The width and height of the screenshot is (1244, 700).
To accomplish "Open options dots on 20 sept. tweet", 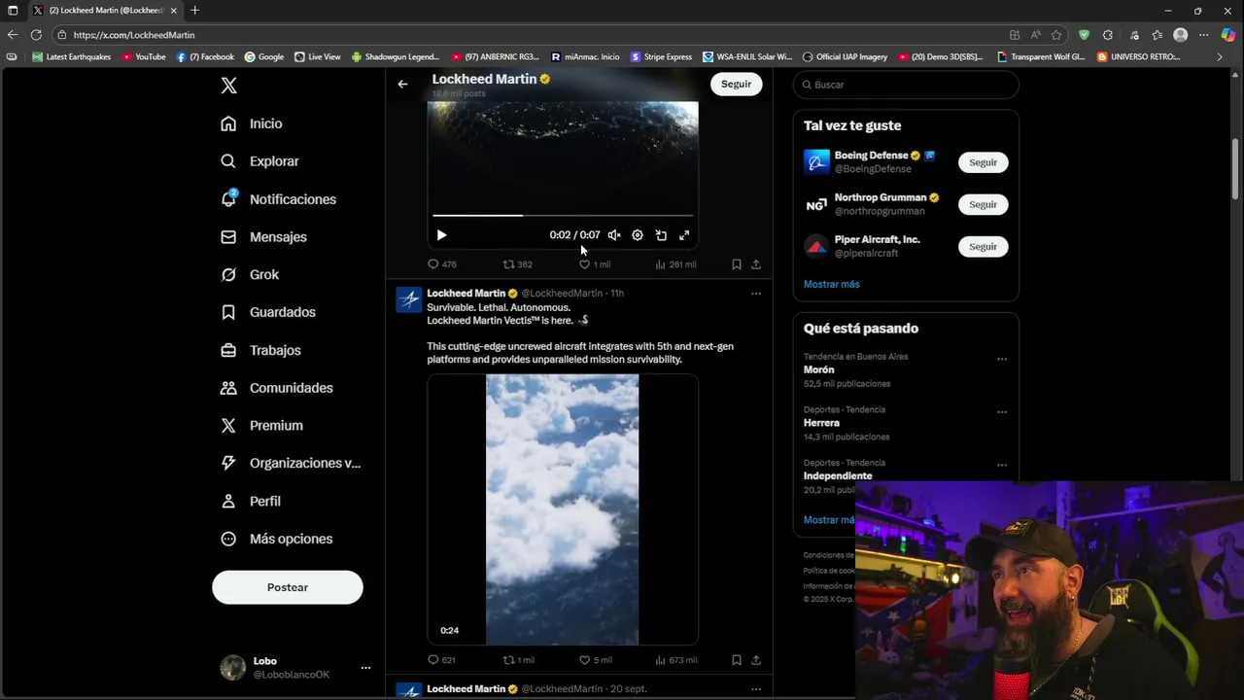I will tap(756, 689).
